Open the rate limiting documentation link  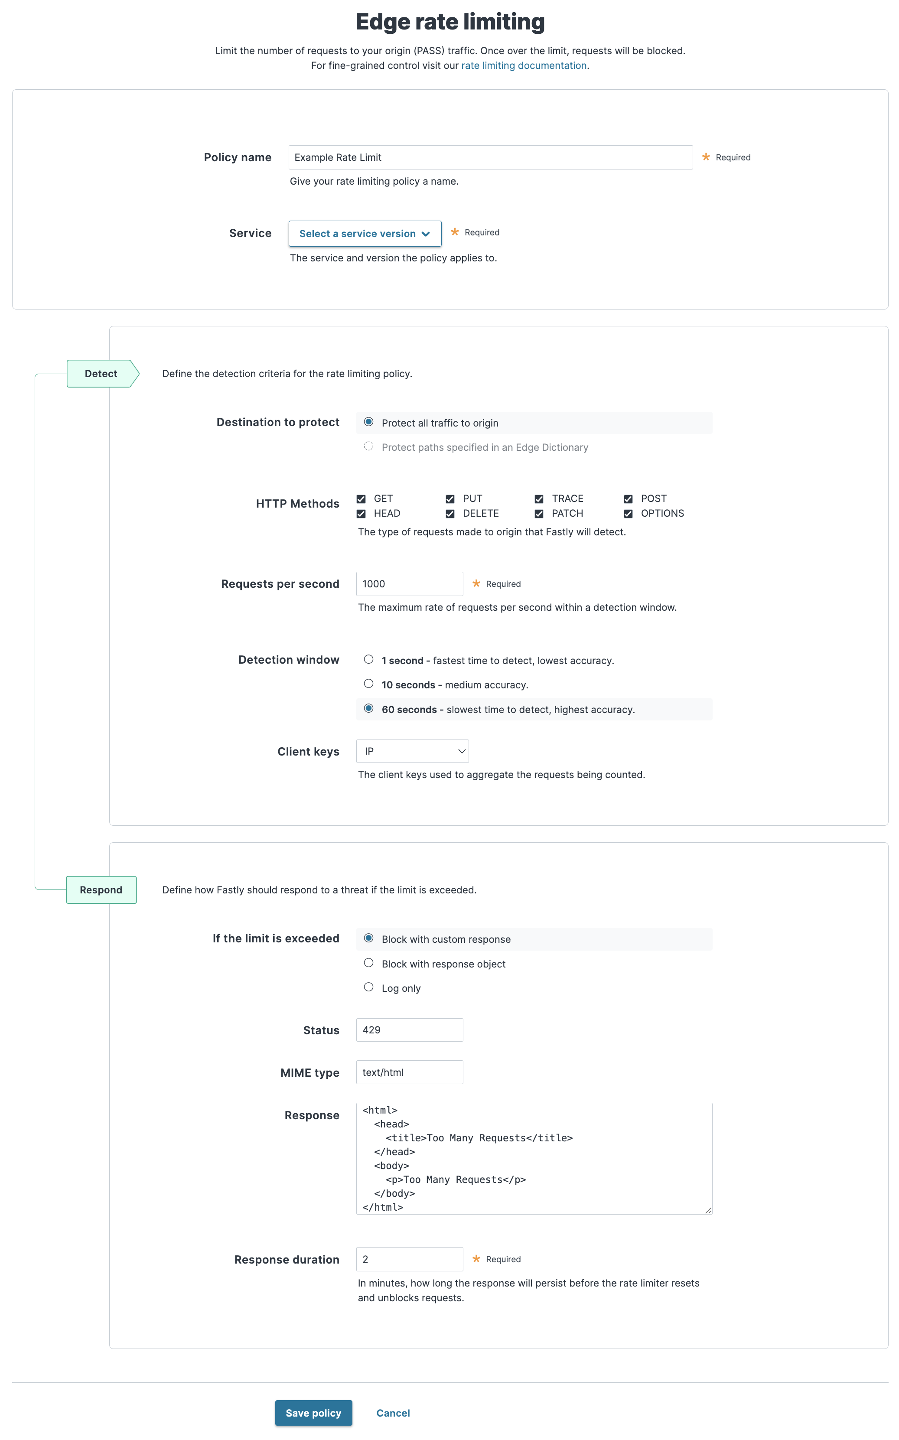click(x=523, y=65)
